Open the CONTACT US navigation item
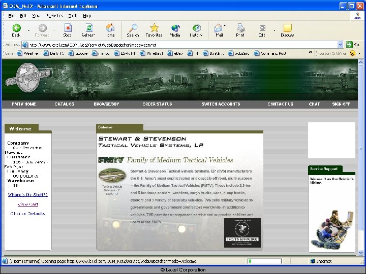 280,104
